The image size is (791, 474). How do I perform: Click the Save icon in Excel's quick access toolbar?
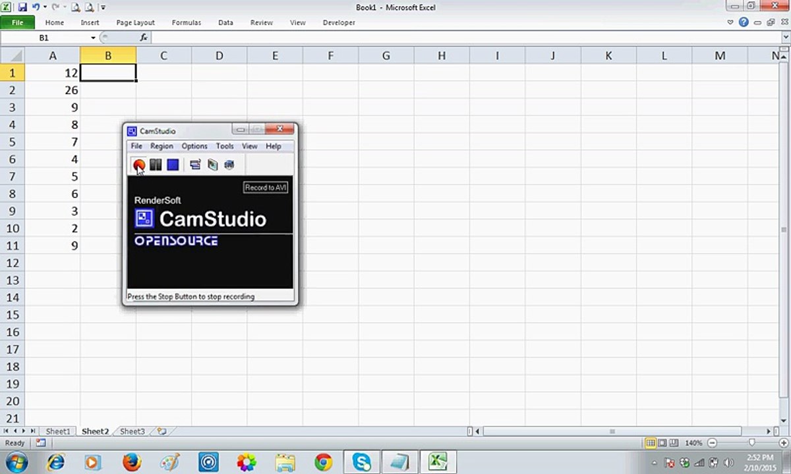[x=22, y=7]
